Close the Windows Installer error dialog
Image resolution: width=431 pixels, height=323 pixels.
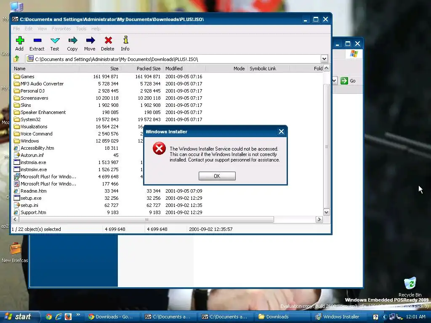[x=281, y=132]
